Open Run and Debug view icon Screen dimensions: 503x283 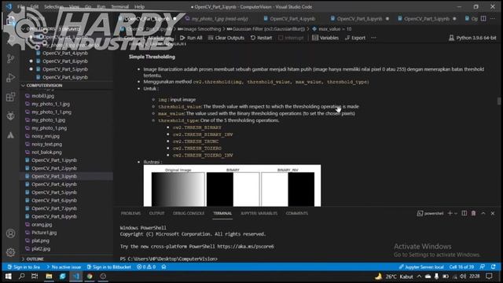[x=10, y=77]
